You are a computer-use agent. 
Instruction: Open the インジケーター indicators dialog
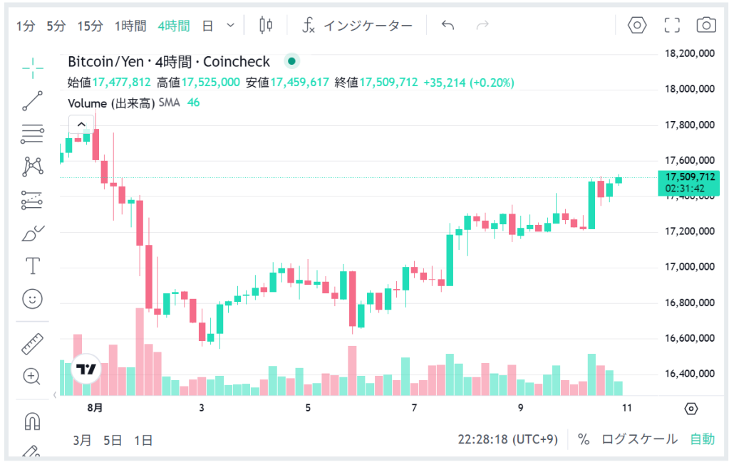coord(358,26)
